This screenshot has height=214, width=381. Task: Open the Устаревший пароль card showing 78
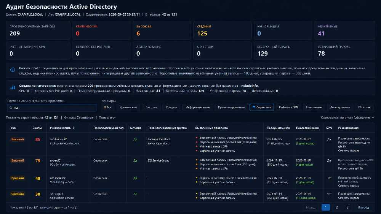tap(344, 51)
